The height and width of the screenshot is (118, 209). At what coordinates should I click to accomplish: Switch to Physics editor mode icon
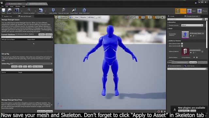pyautogui.click(x=200, y=11)
